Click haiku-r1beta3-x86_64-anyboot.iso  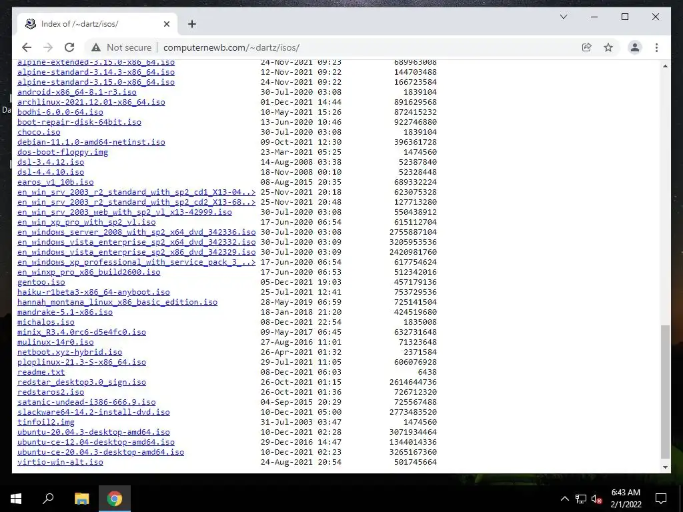click(93, 293)
